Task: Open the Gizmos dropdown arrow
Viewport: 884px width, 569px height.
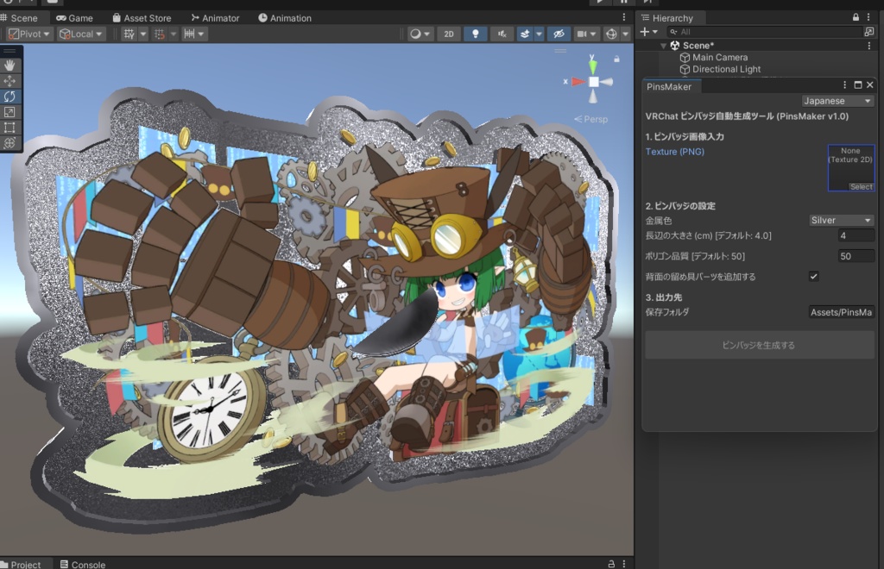Action: point(625,34)
